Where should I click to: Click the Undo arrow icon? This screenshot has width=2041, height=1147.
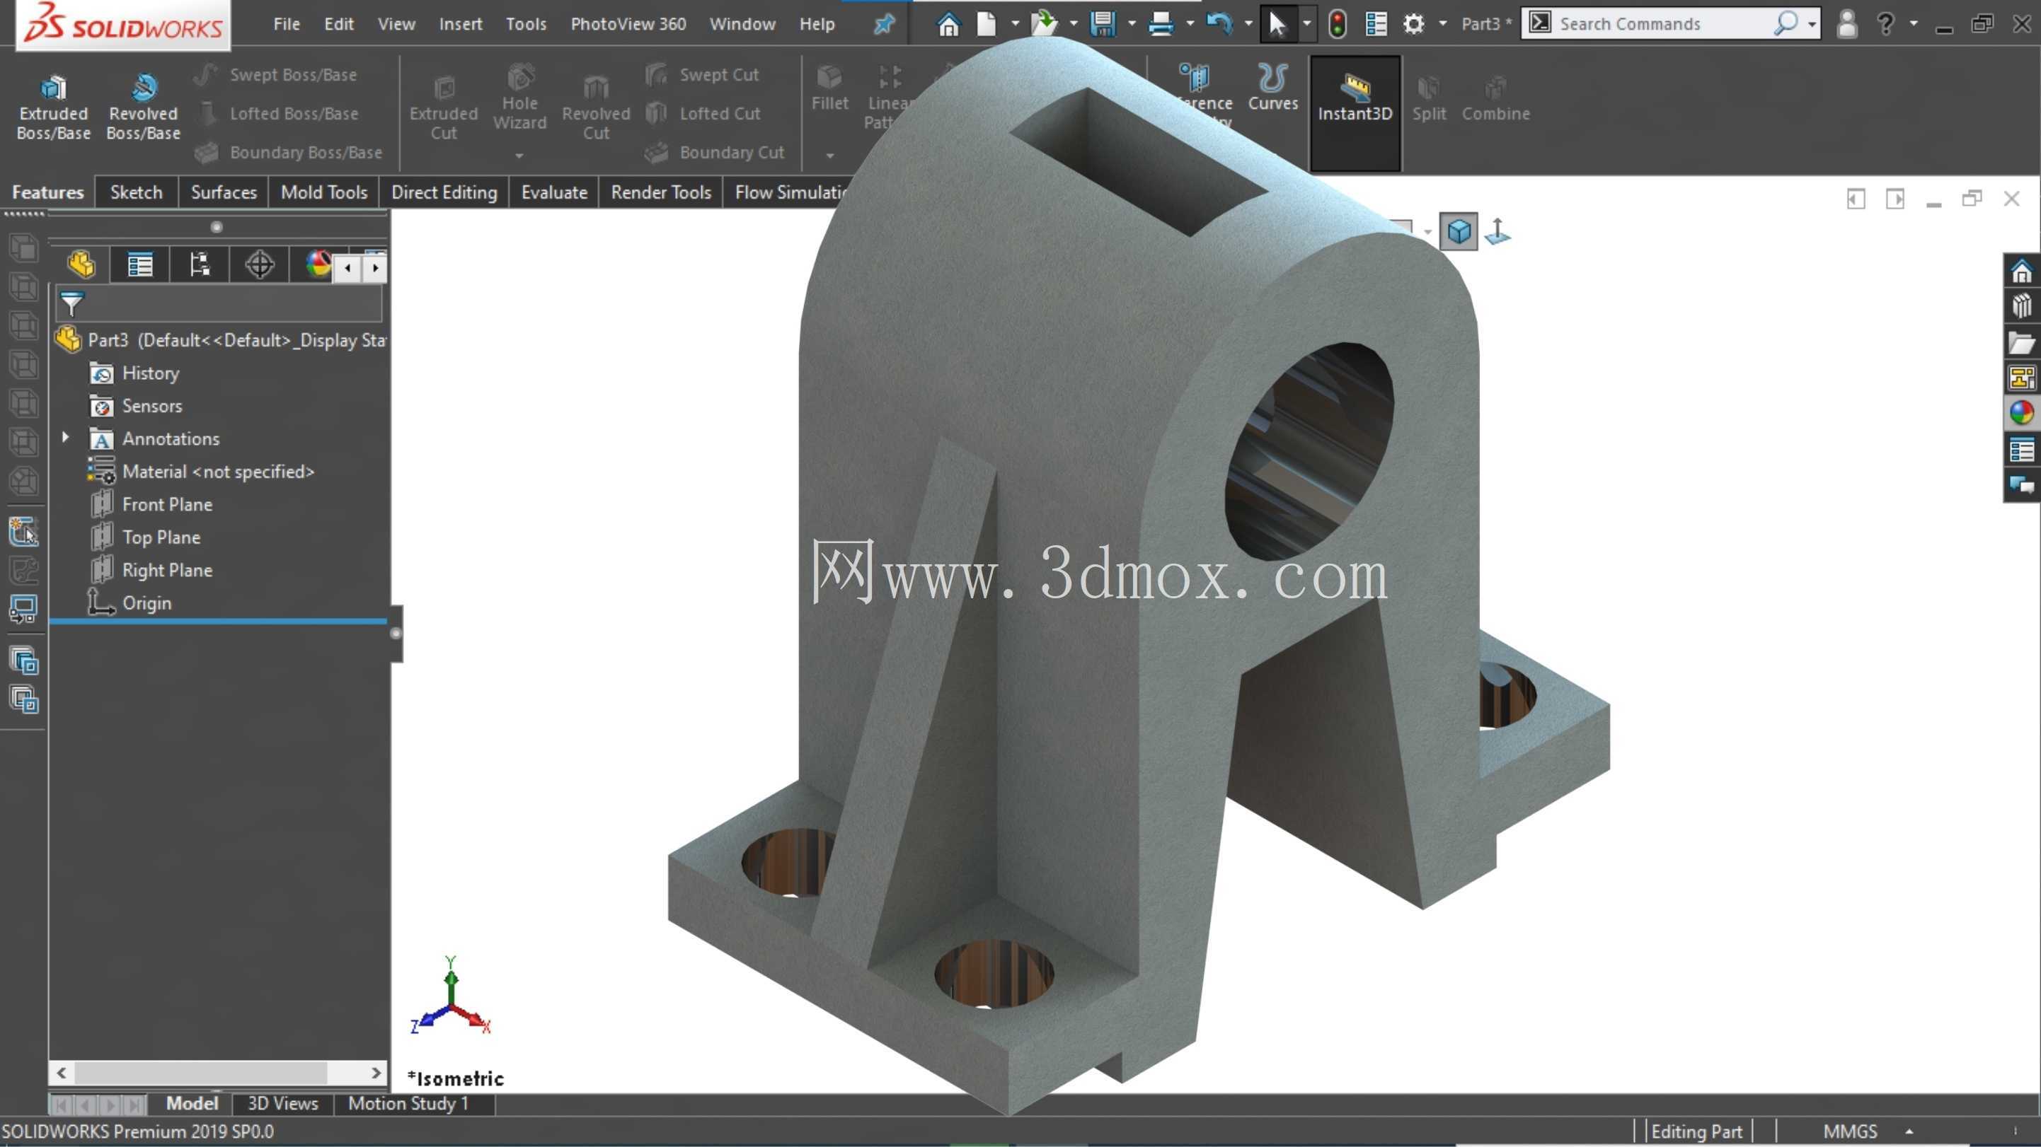1219,24
